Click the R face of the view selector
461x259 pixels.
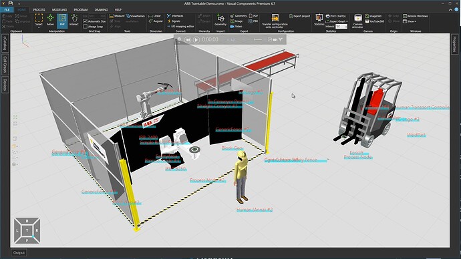tap(37, 230)
